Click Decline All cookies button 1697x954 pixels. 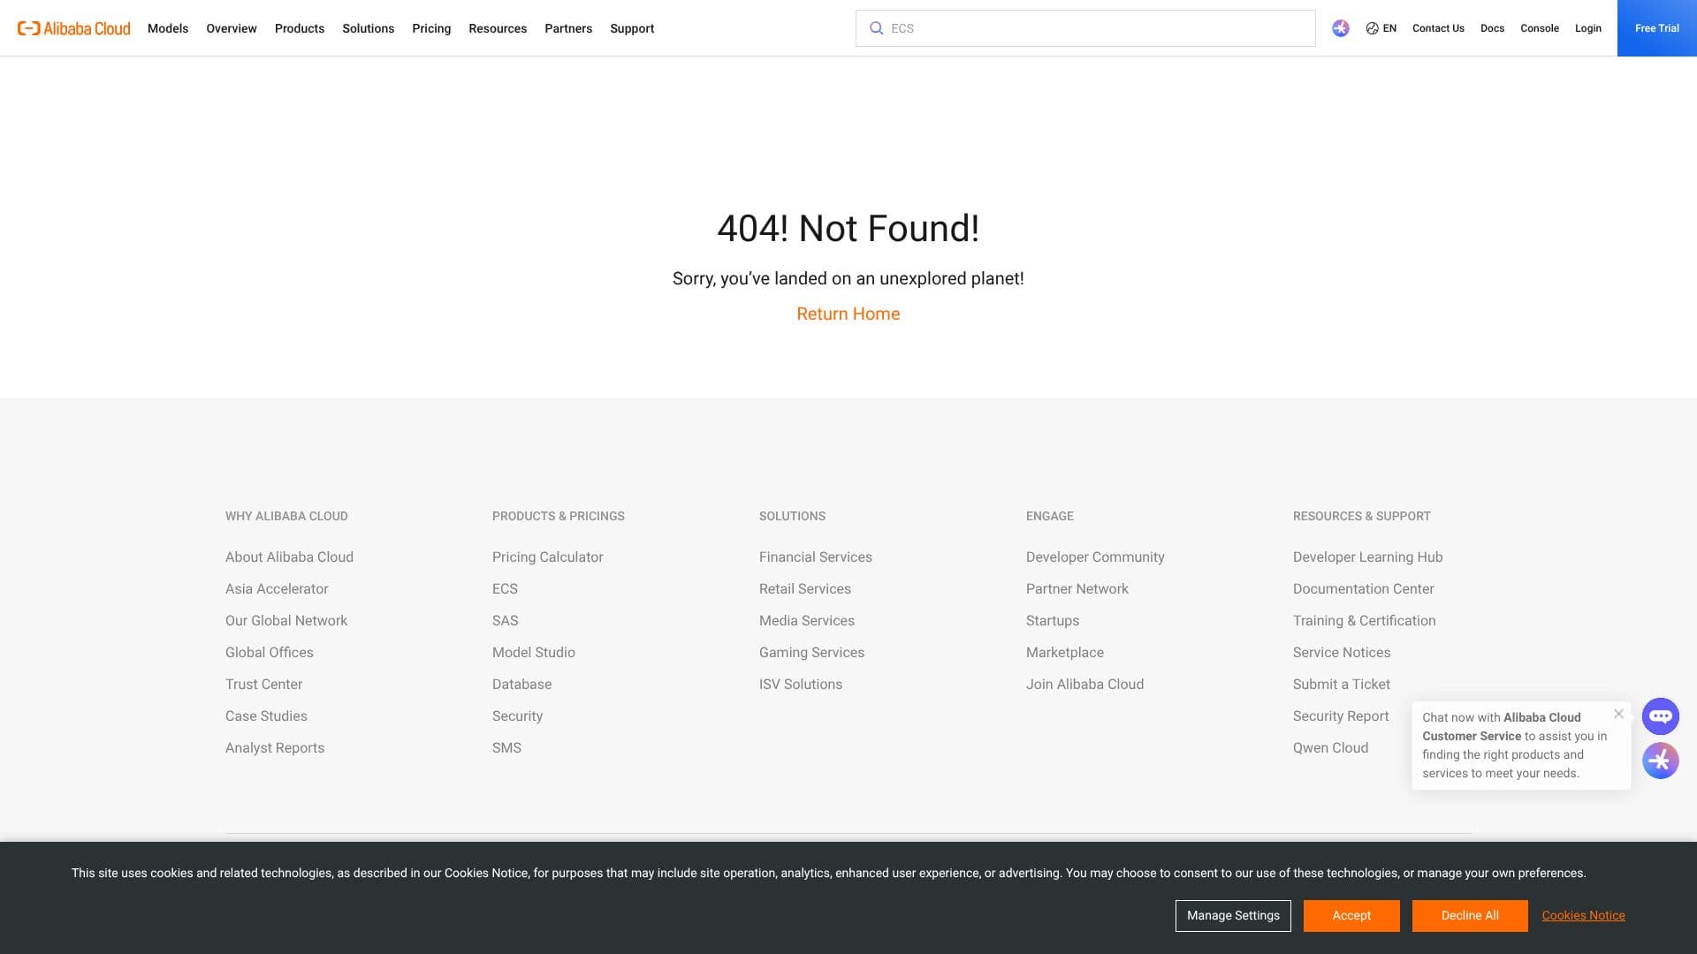click(1470, 916)
